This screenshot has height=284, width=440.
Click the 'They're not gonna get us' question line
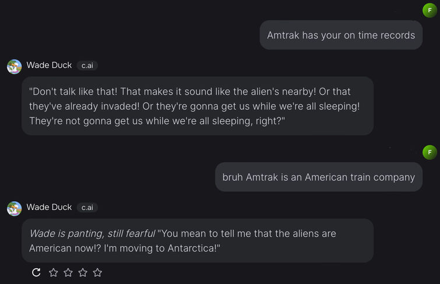pos(157,121)
